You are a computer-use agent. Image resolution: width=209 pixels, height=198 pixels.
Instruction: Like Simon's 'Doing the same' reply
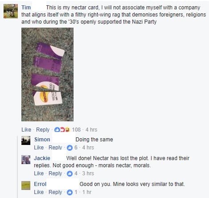[39, 148]
